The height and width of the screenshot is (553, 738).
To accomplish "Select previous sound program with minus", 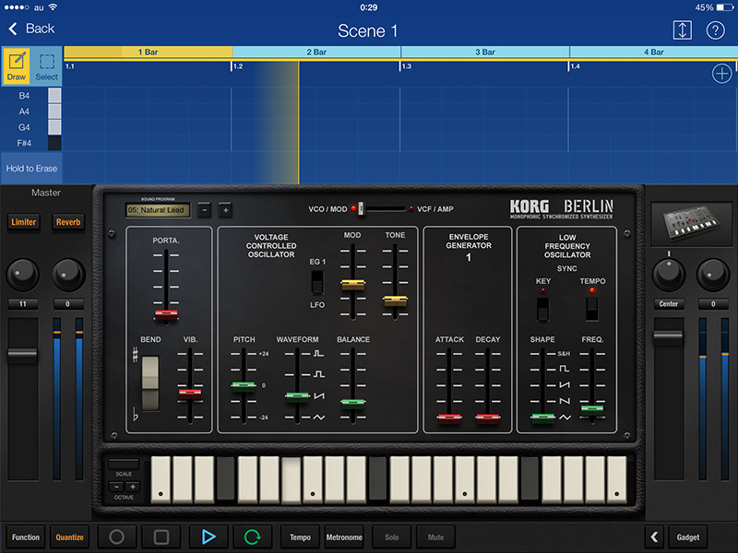I will tap(204, 210).
